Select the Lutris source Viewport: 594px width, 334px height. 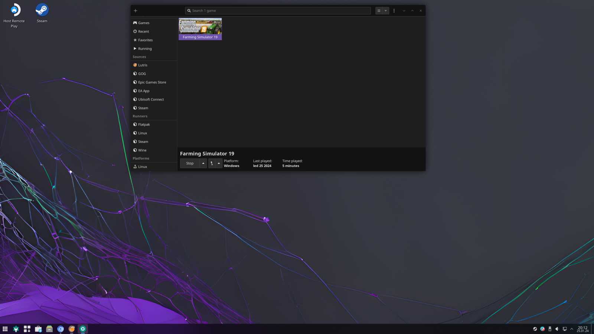click(154, 65)
